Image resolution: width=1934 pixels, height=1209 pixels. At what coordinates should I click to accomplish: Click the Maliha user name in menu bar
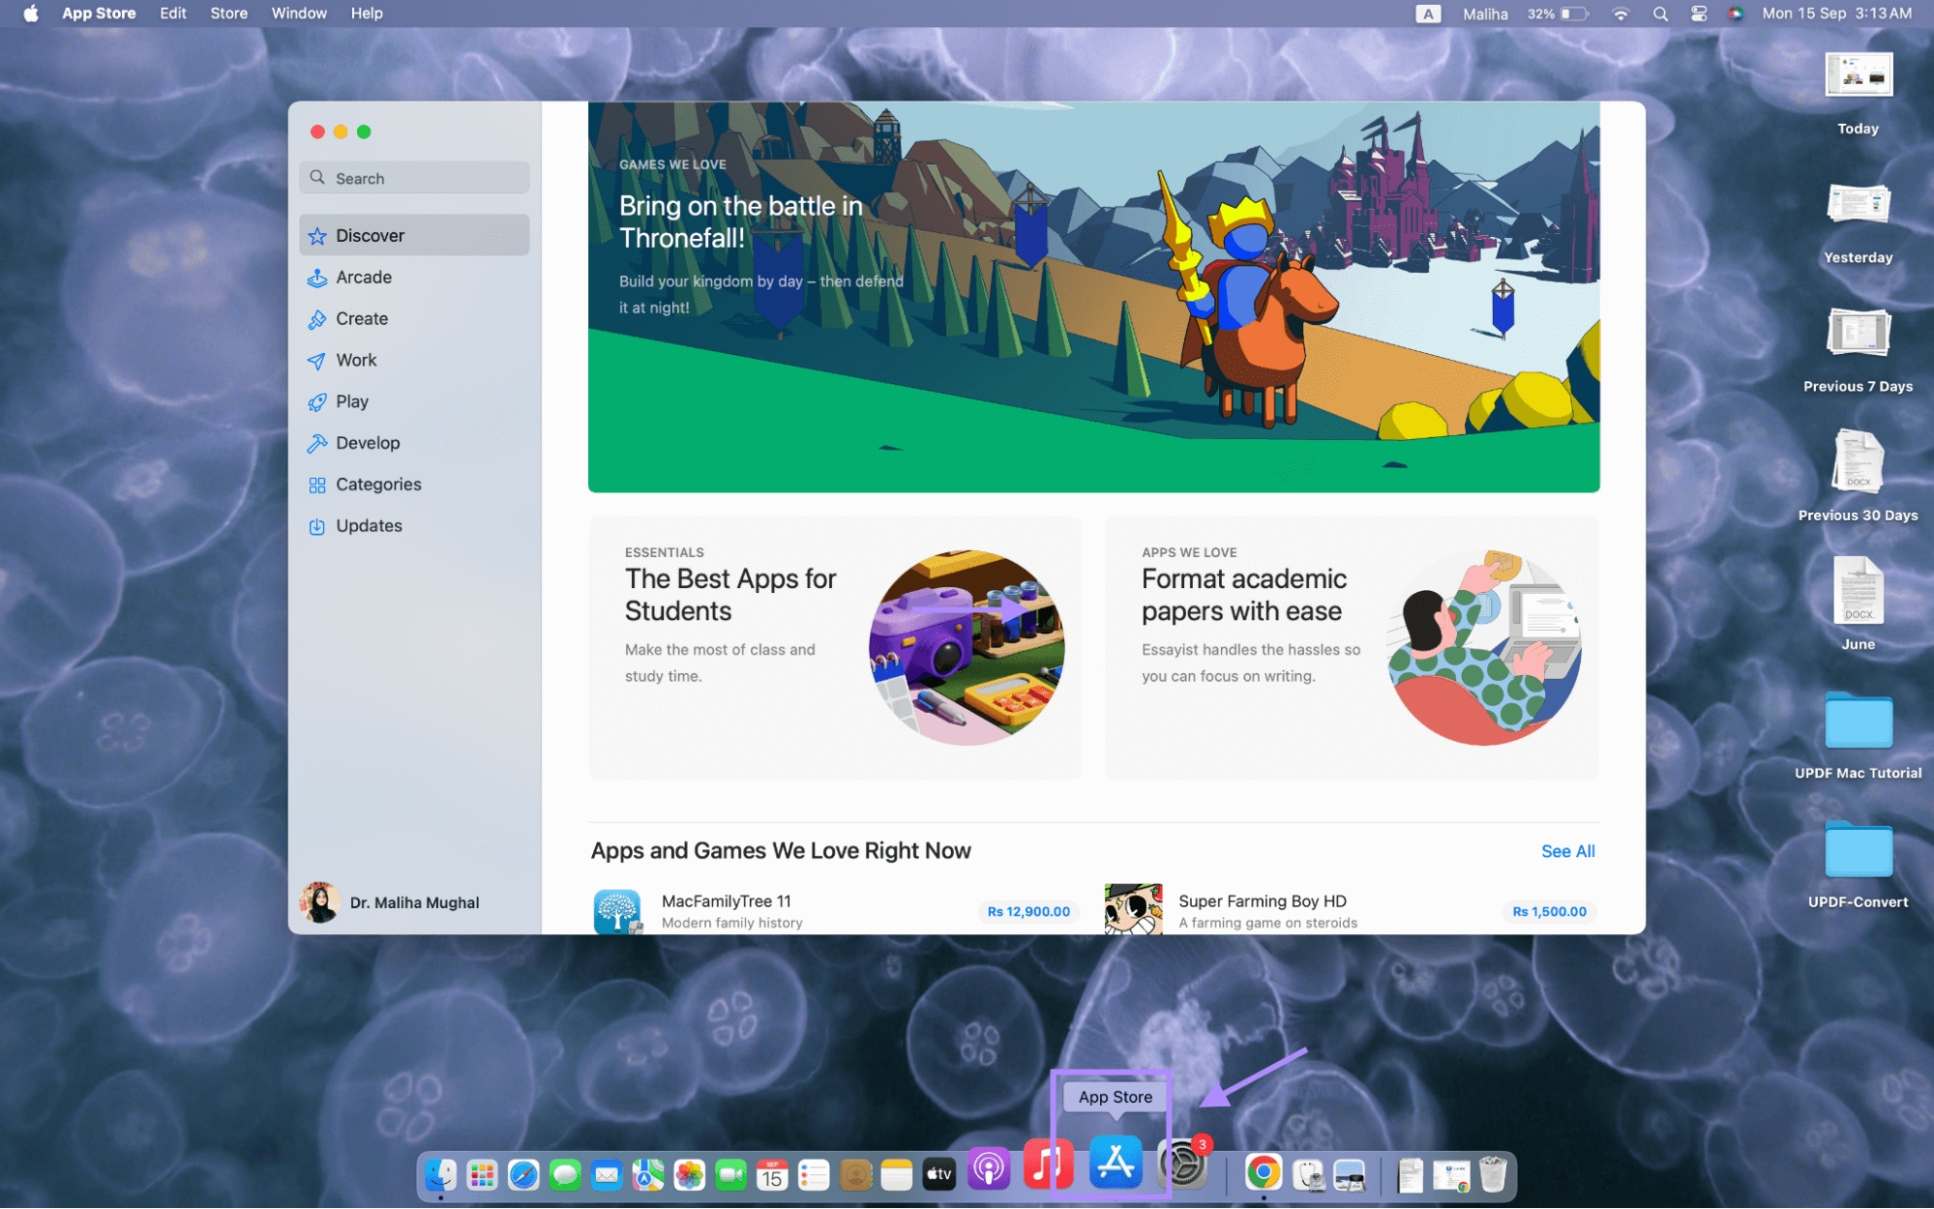[x=1484, y=14]
